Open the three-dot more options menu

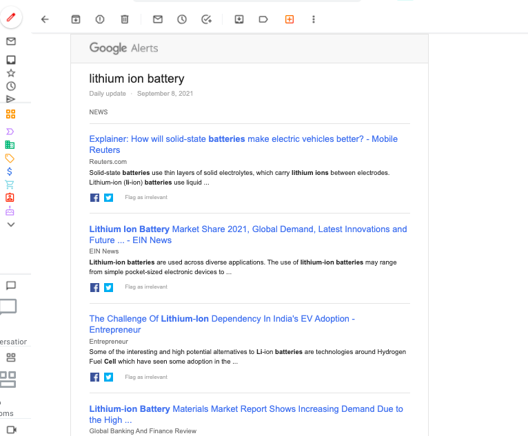pos(314,19)
